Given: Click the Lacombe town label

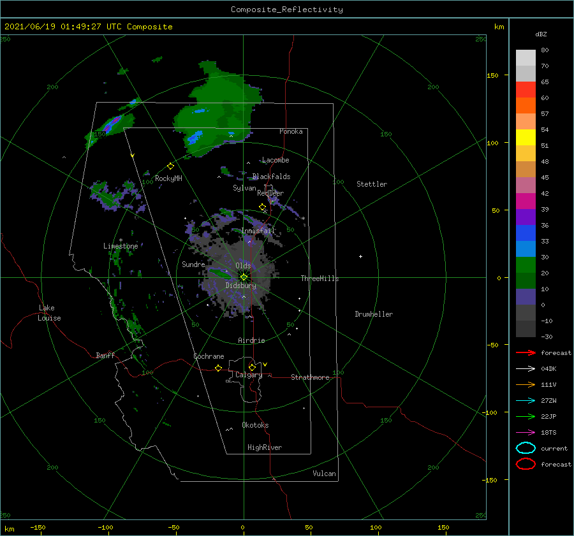Looking at the screenshot, I should point(276,160).
